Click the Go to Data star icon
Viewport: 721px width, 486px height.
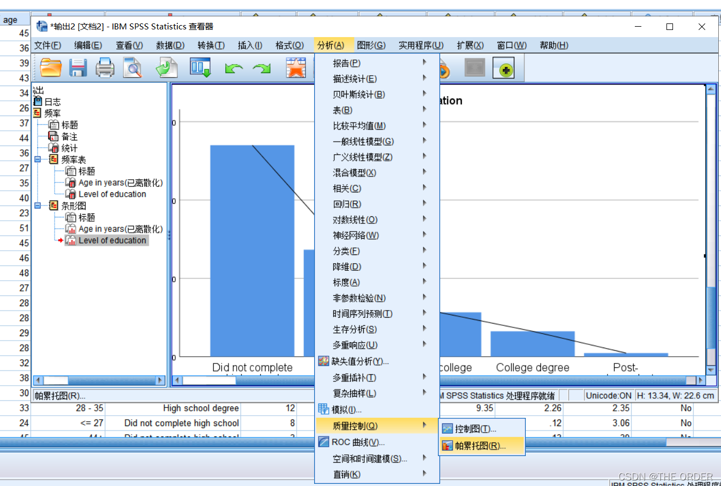(x=296, y=68)
